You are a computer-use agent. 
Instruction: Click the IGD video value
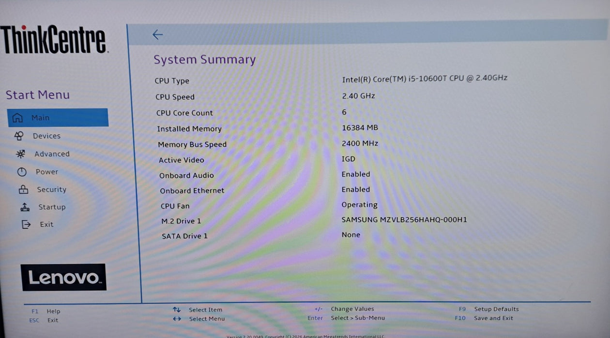[x=349, y=159]
